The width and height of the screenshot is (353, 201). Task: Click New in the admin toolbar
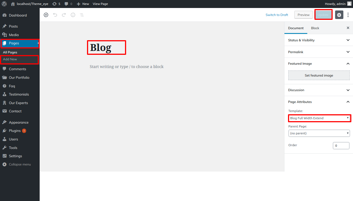(83, 4)
